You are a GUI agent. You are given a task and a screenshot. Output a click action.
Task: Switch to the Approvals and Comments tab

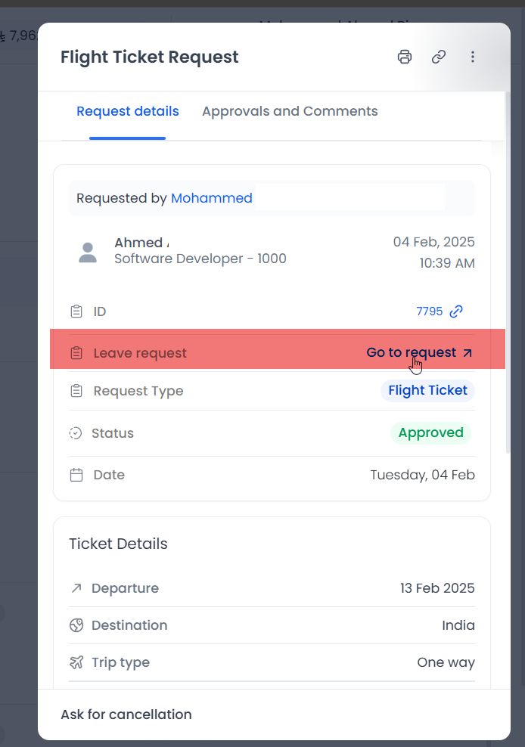coord(290,111)
